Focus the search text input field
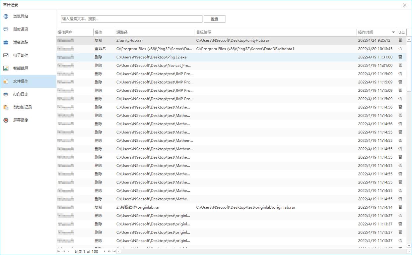The image size is (412, 255). tap(131, 19)
